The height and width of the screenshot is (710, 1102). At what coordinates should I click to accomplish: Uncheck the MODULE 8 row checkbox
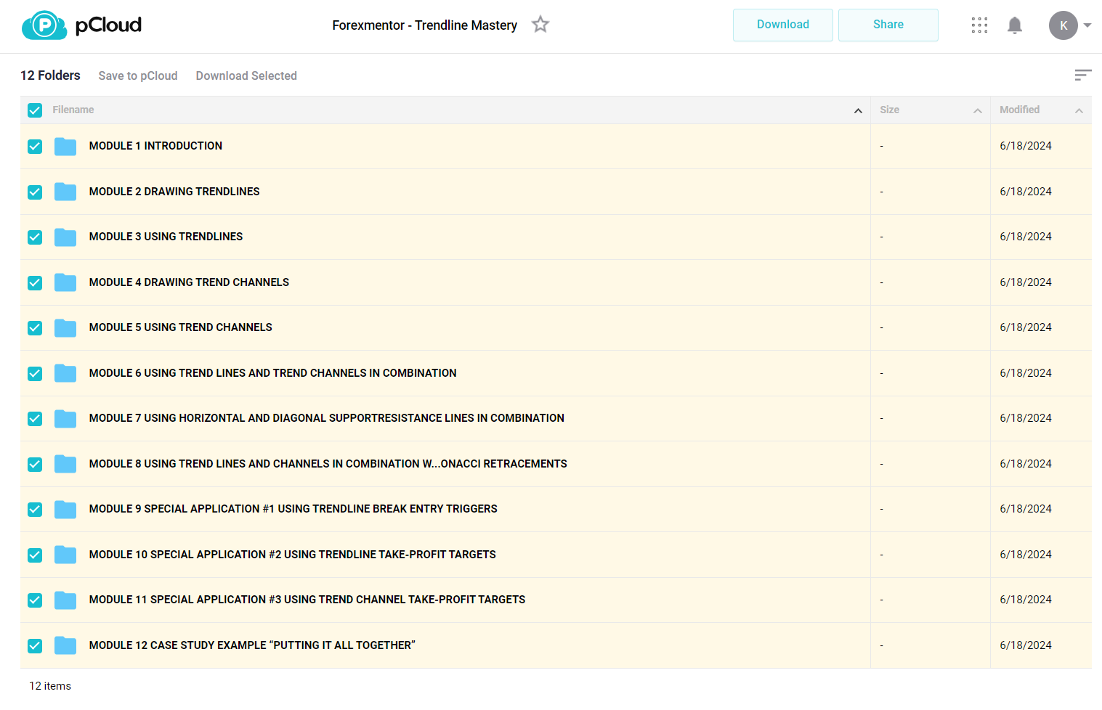coord(35,465)
